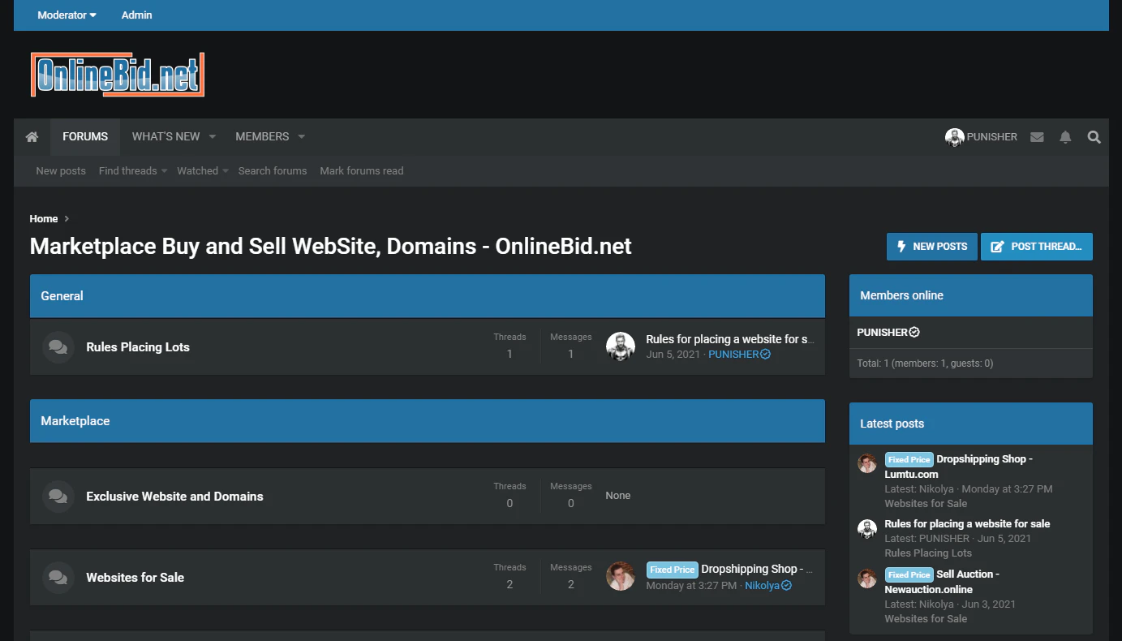Viewport: 1122px width, 641px height.
Task: Click the New Posts button
Action: click(931, 247)
